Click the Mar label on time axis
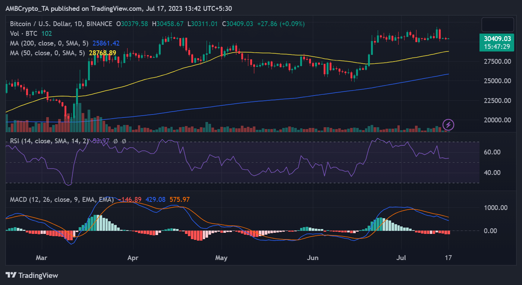Screen dimensions: 522x285 pos(41,257)
